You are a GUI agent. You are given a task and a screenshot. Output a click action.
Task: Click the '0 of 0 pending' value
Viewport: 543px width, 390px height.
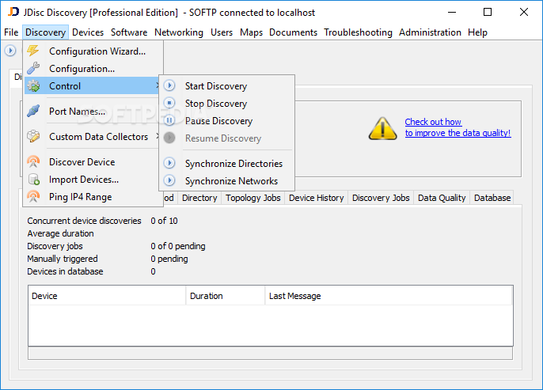coord(178,246)
